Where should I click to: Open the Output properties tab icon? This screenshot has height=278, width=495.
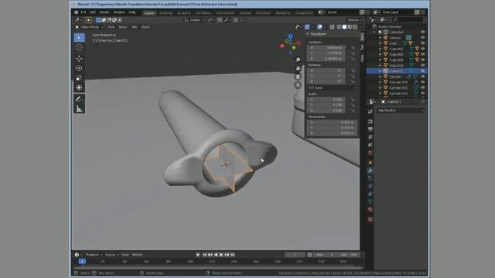pyautogui.click(x=370, y=129)
